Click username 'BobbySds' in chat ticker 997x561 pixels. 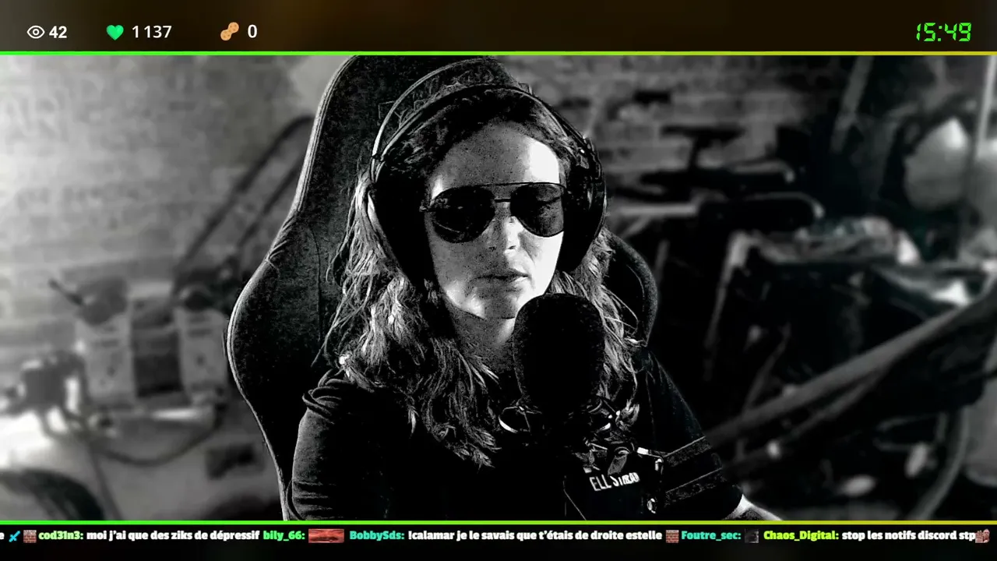coord(377,536)
